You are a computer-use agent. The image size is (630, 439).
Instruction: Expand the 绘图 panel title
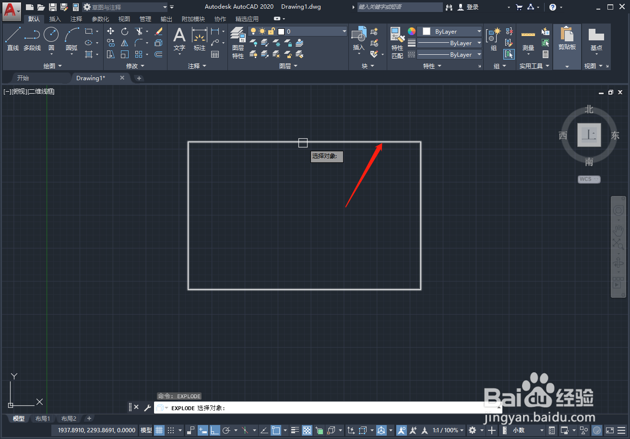pyautogui.click(x=52, y=66)
